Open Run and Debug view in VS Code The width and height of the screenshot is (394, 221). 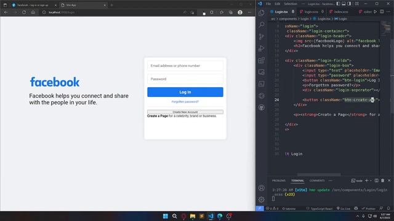(261, 48)
